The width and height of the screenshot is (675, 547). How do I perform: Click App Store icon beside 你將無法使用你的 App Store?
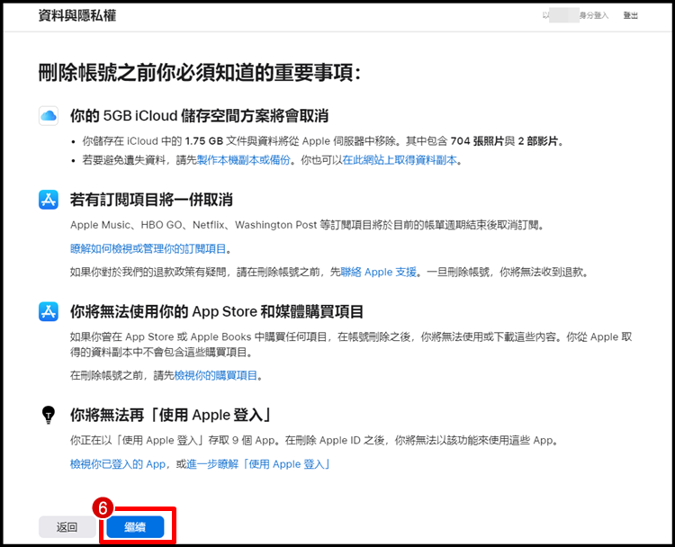[x=49, y=311]
